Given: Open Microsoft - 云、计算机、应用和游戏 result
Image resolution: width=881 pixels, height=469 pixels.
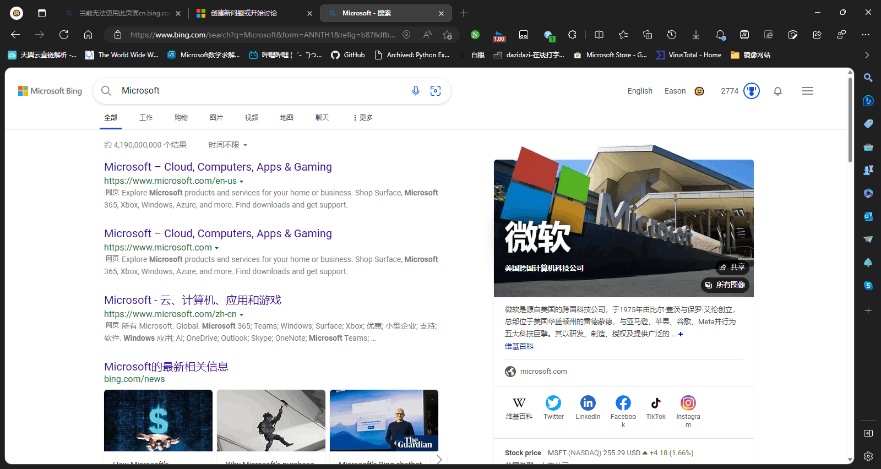Looking at the screenshot, I should 193,300.
